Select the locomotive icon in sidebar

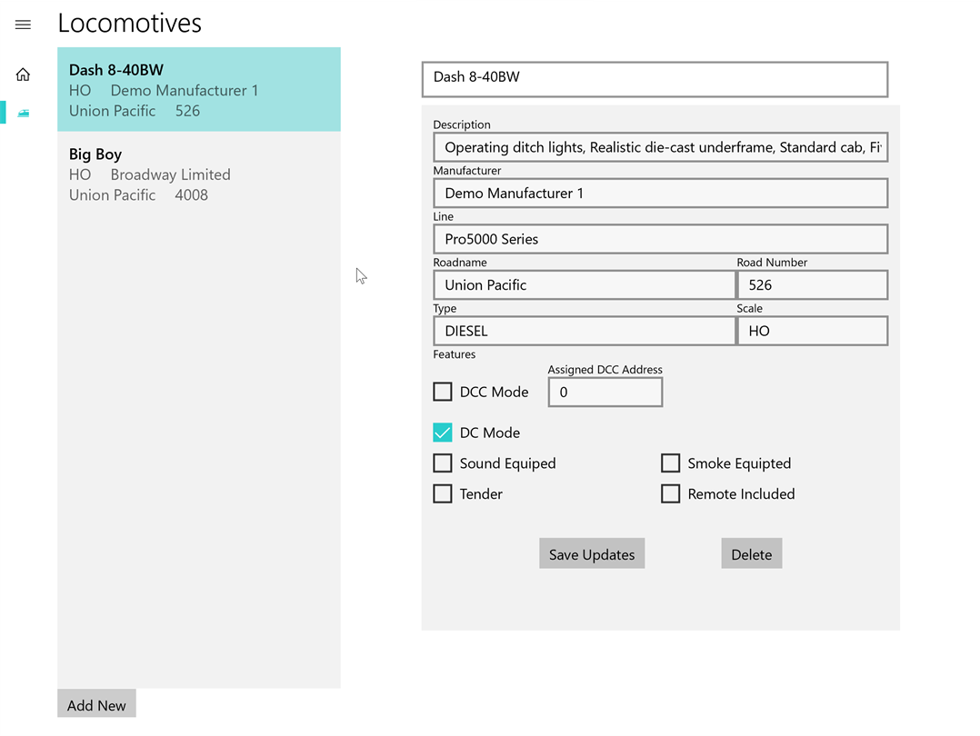coord(24,113)
